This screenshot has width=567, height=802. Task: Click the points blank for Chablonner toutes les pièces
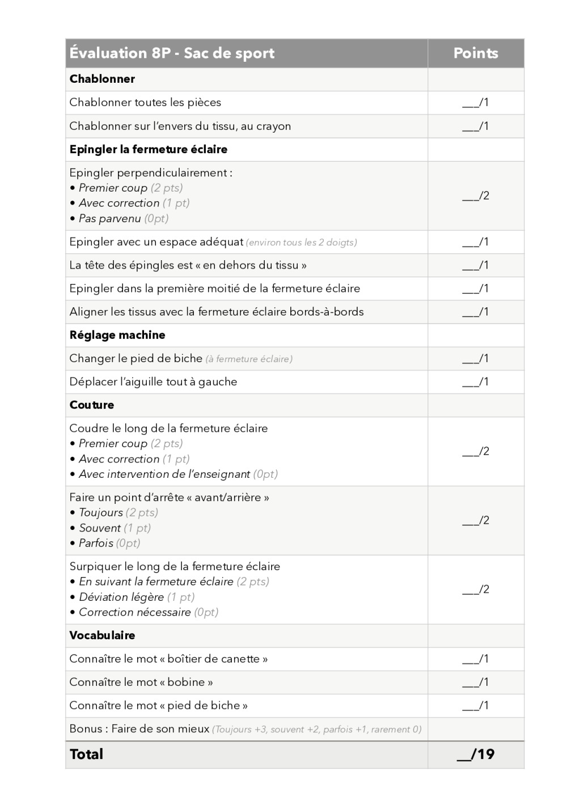pos(476,103)
